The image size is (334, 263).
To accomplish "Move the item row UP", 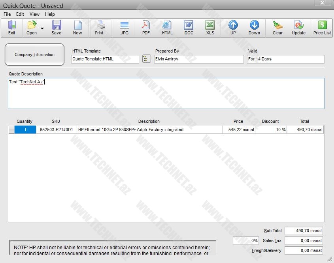I will tap(233, 28).
